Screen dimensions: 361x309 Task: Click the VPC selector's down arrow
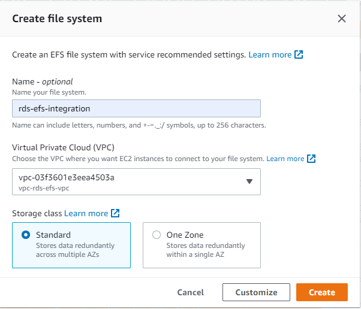click(x=249, y=182)
